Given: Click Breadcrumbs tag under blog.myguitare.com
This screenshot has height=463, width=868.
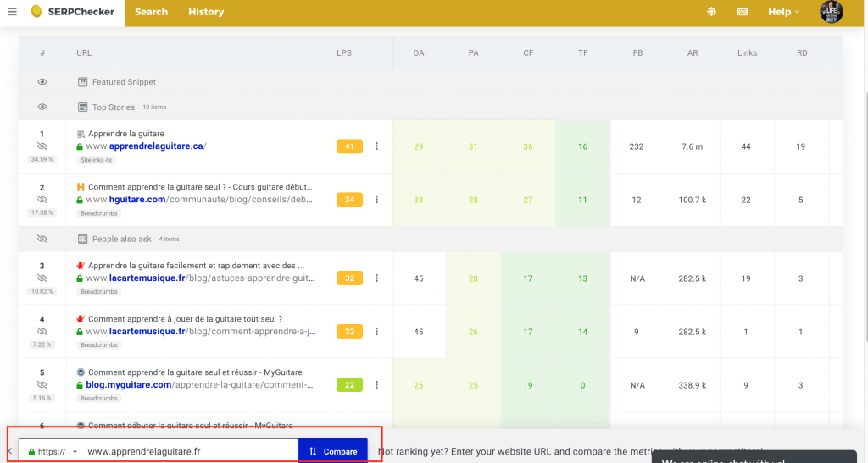Looking at the screenshot, I should [x=99, y=399].
